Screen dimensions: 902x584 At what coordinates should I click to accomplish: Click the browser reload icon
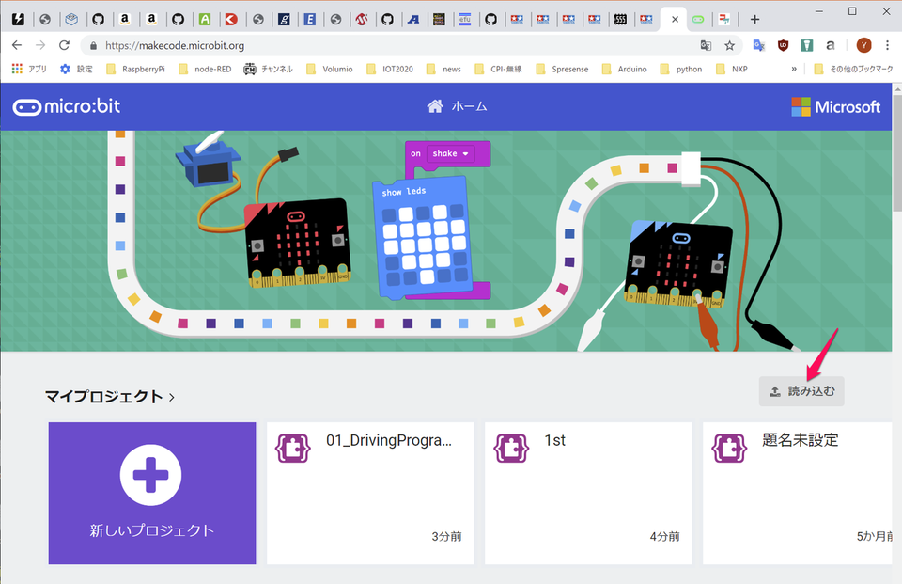point(64,45)
